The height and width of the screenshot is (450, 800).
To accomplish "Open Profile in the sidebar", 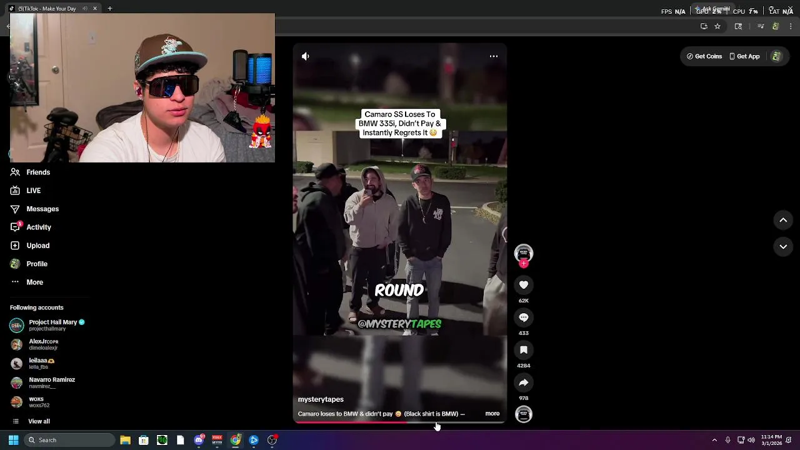I will pos(29,264).
